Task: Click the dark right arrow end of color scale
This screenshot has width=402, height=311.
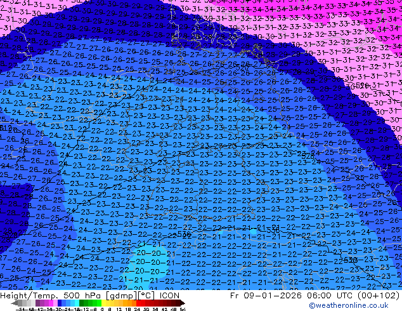Action: click(182, 303)
